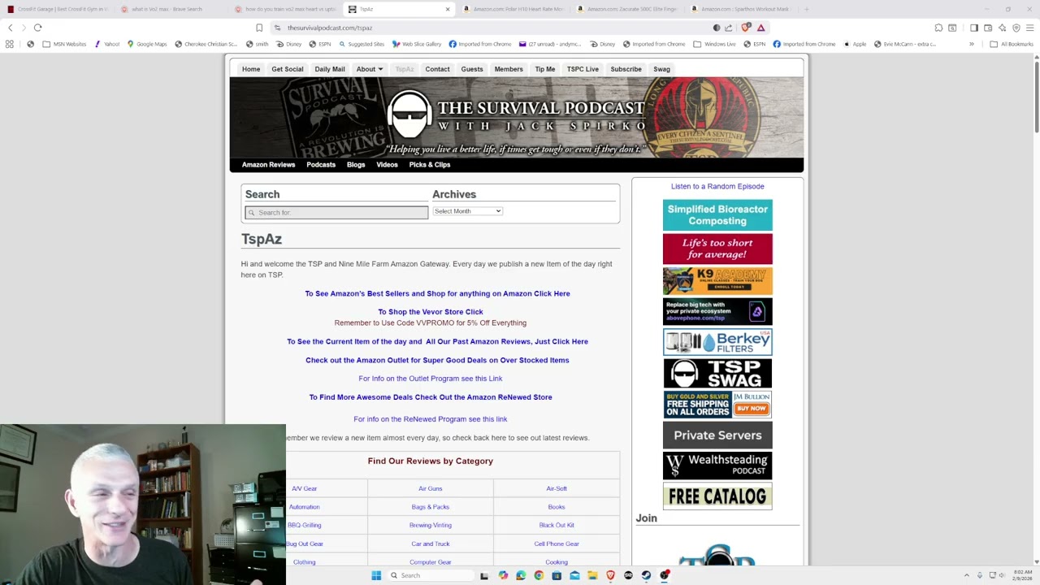Click the Brave Shields lion icon
This screenshot has height=585, width=1040.
coord(745,28)
